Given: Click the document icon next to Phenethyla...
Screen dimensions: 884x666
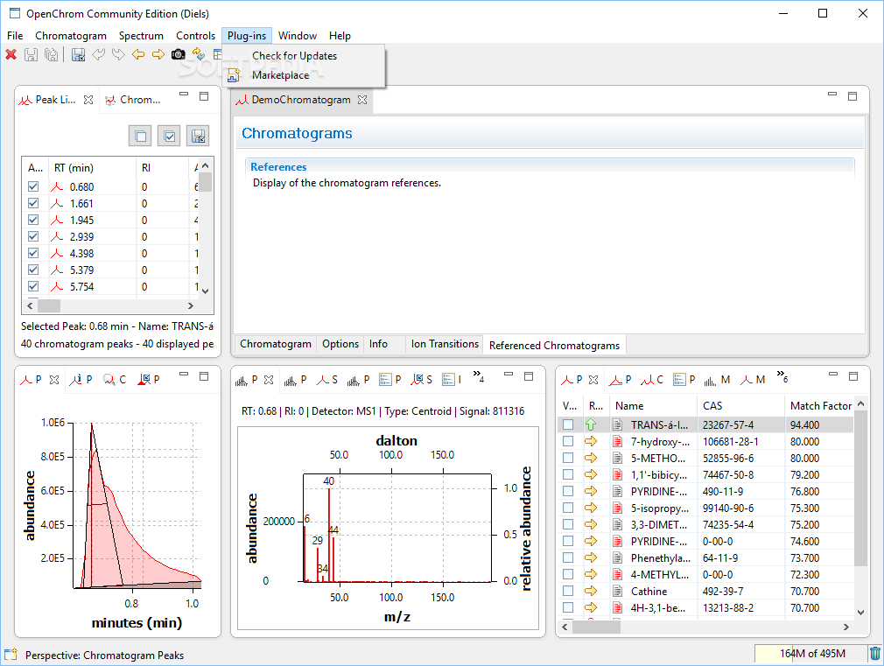Looking at the screenshot, I should tap(618, 557).
